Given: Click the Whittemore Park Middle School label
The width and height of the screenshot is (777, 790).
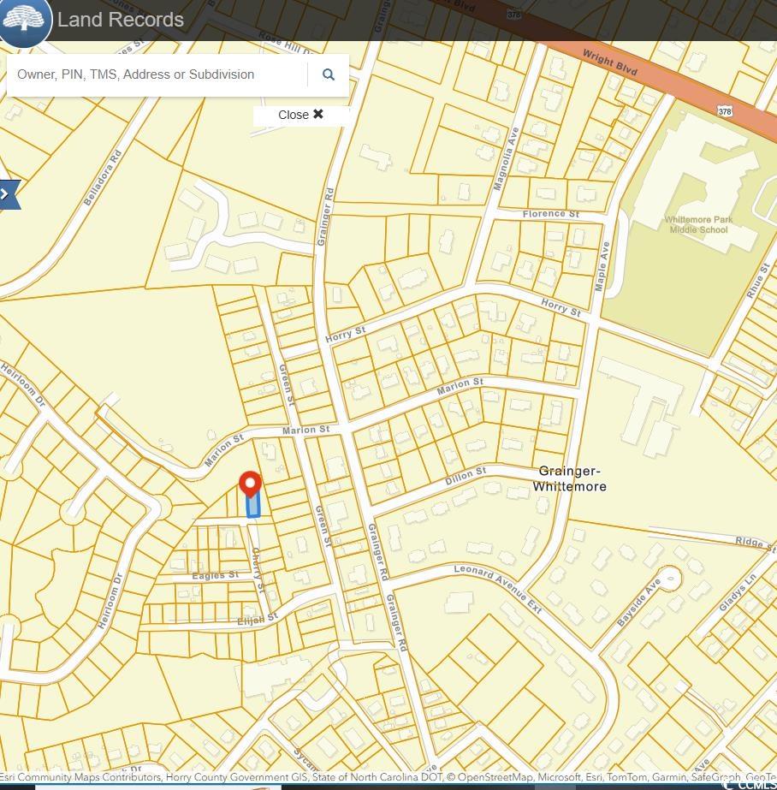Looking at the screenshot, I should (x=698, y=224).
